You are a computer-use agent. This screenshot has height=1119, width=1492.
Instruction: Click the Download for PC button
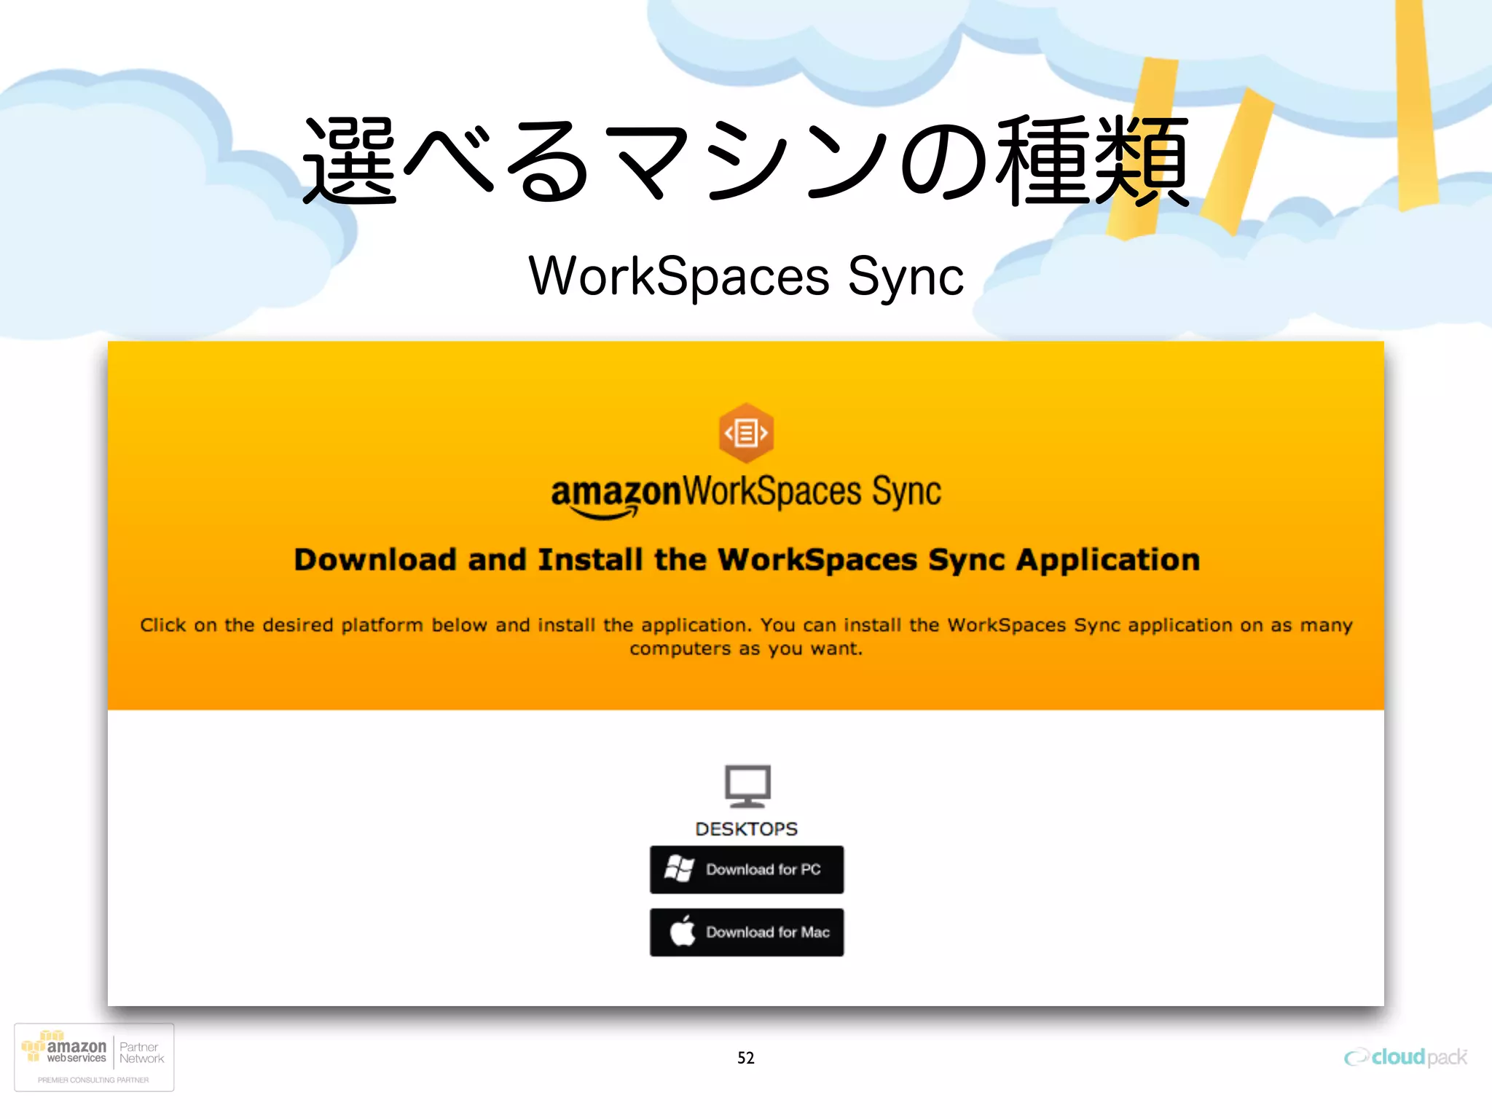pyautogui.click(x=747, y=869)
